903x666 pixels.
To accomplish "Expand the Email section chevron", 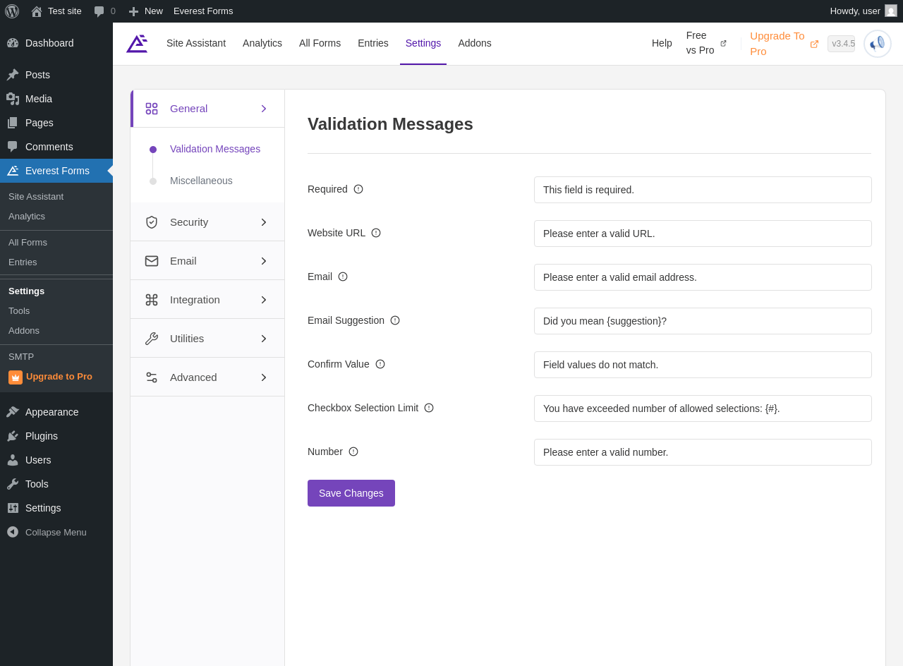I will tap(264, 261).
